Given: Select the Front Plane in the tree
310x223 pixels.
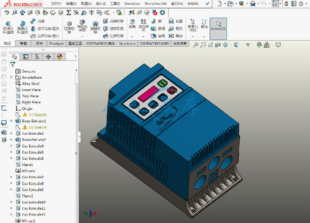Looking at the screenshot, I should 28,90.
